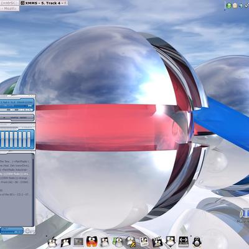Open the Tux download-arrow dock icon
This screenshot has height=249, width=249.
(171, 242)
